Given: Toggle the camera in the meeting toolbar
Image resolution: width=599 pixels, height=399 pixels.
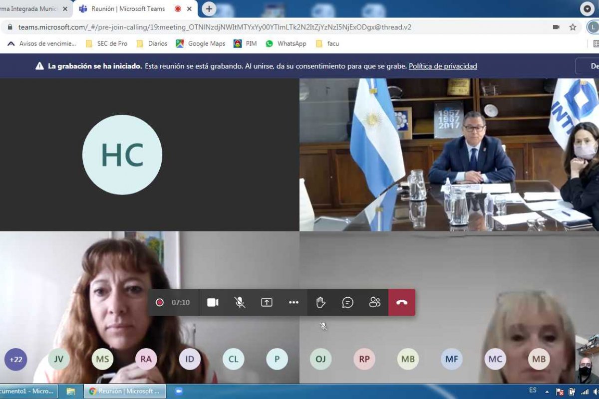Looking at the screenshot, I should [213, 302].
